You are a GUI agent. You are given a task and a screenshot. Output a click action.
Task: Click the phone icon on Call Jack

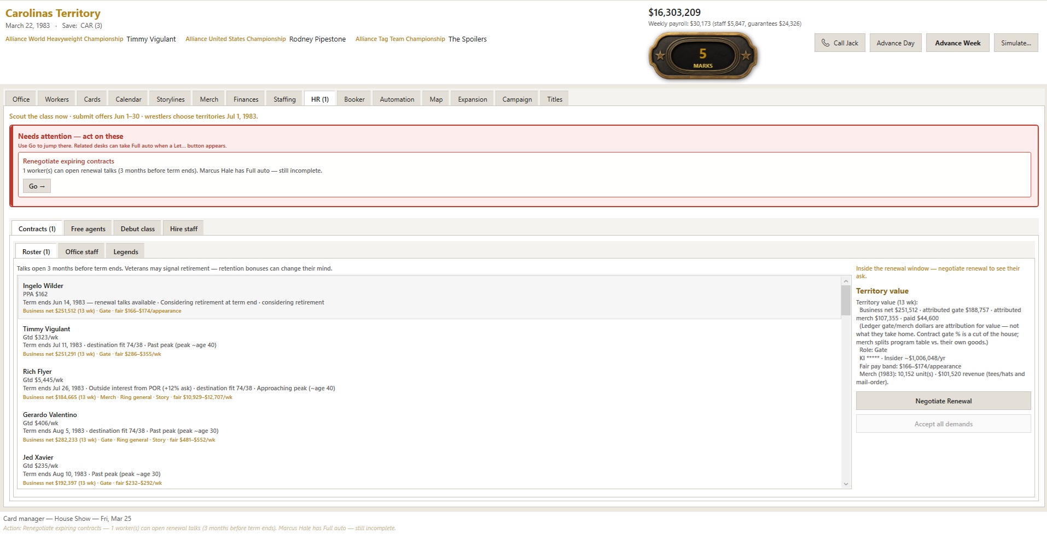pyautogui.click(x=825, y=43)
